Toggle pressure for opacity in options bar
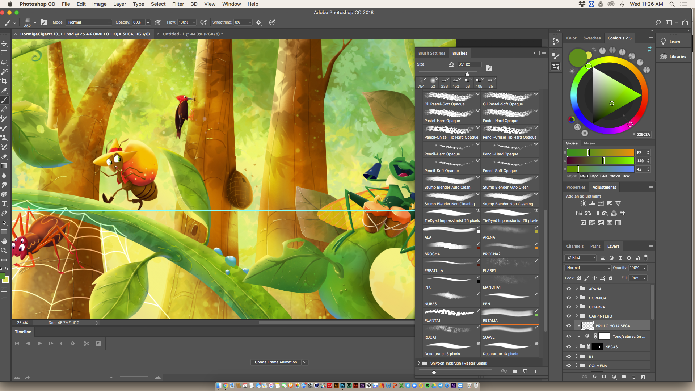The width and height of the screenshot is (695, 391). [x=158, y=22]
